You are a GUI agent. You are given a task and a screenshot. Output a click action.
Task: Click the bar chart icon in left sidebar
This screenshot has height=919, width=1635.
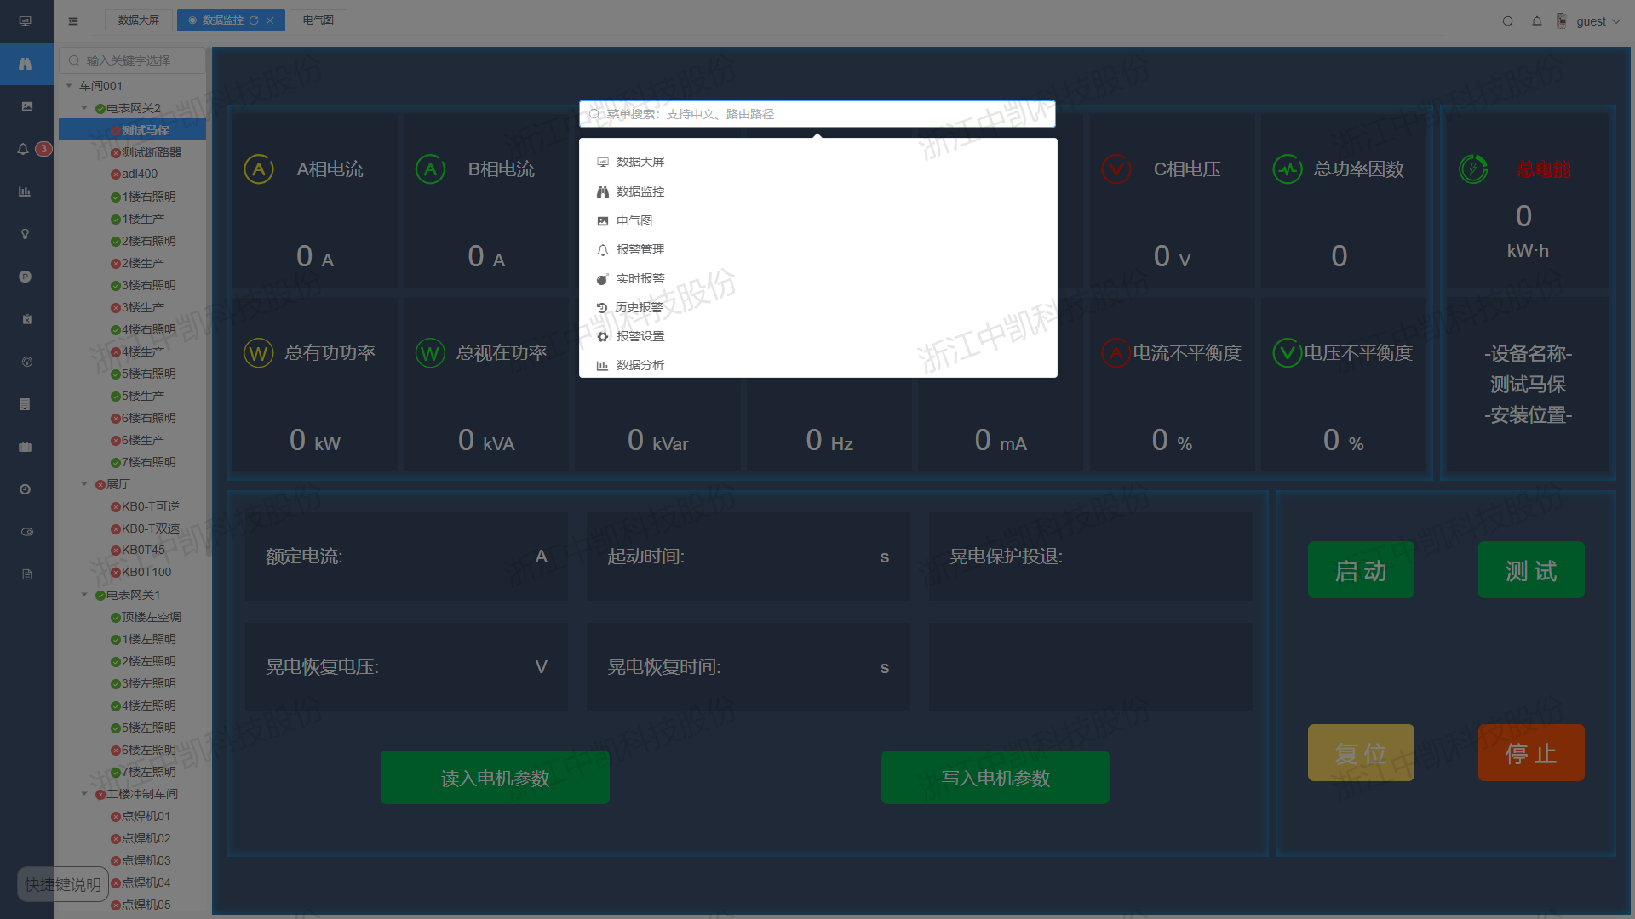(25, 191)
